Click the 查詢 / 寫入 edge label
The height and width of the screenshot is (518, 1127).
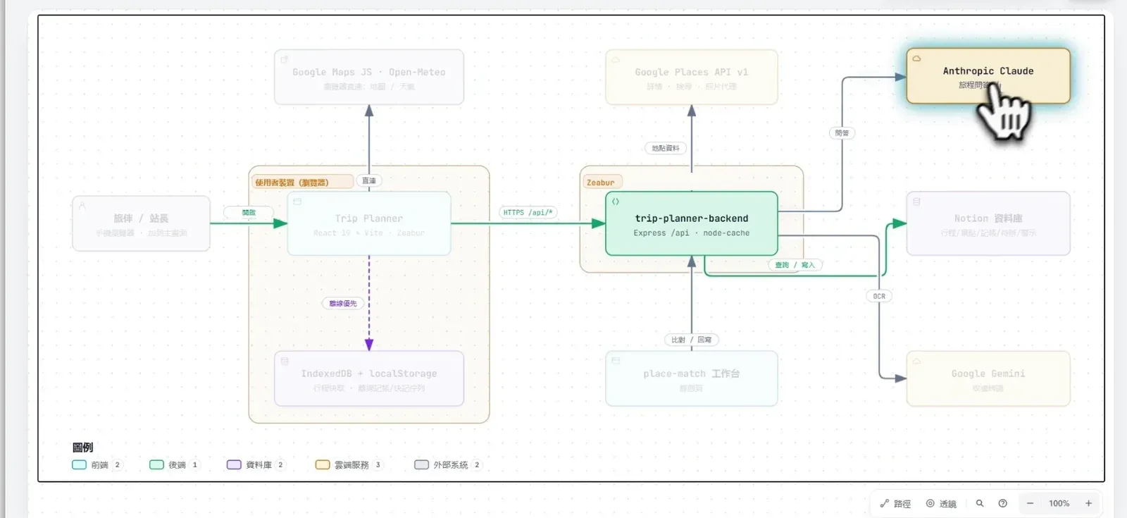point(795,265)
